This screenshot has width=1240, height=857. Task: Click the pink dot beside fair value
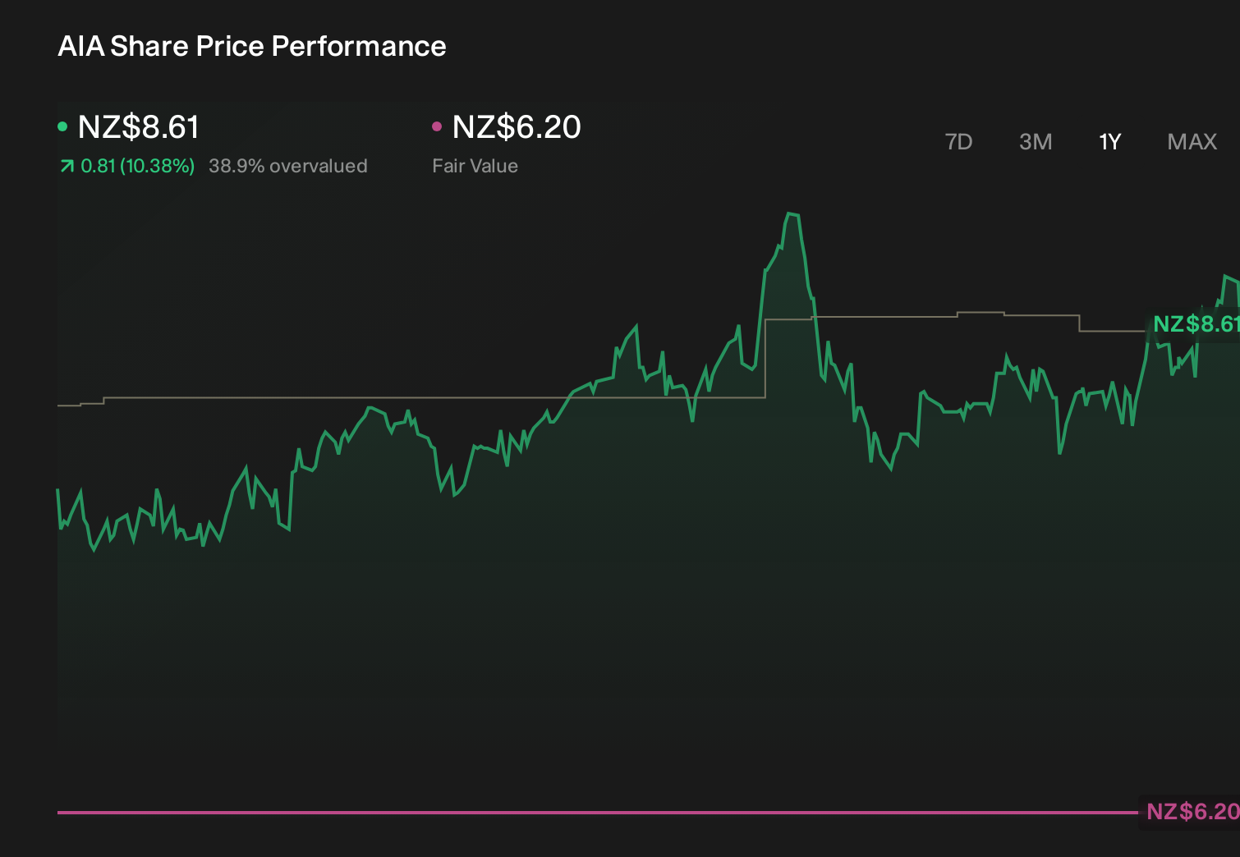(x=437, y=126)
